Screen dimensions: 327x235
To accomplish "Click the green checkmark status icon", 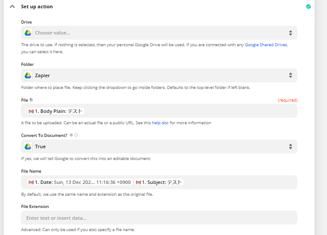I will 309,7.
